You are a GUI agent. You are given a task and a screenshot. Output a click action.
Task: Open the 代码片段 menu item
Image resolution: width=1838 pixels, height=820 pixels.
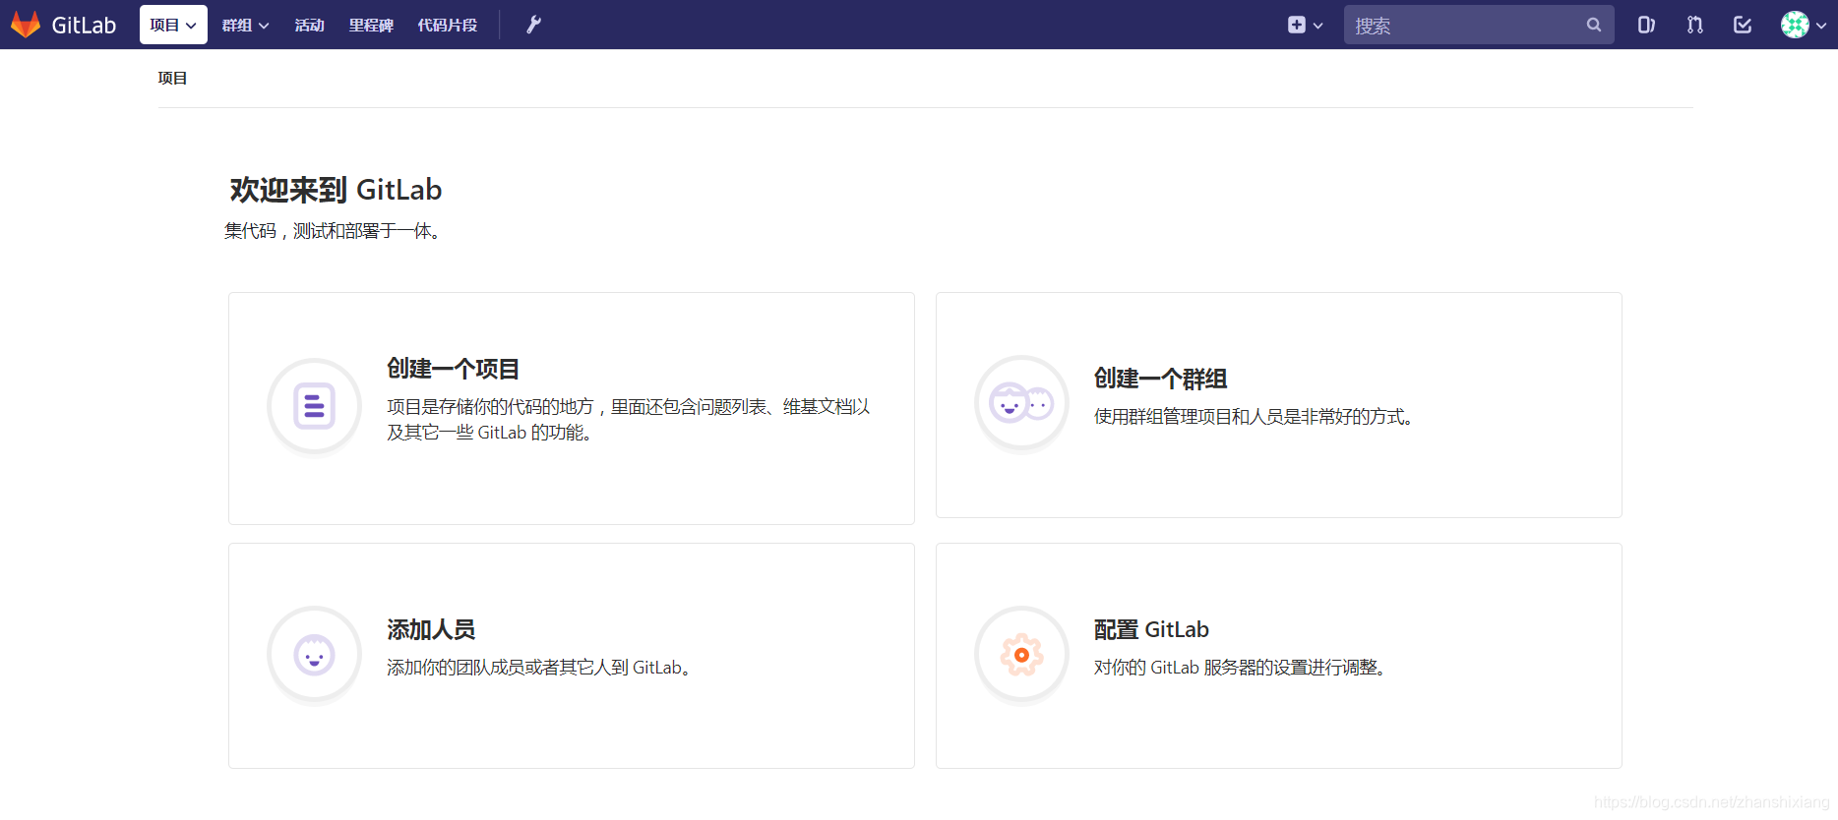447,25
